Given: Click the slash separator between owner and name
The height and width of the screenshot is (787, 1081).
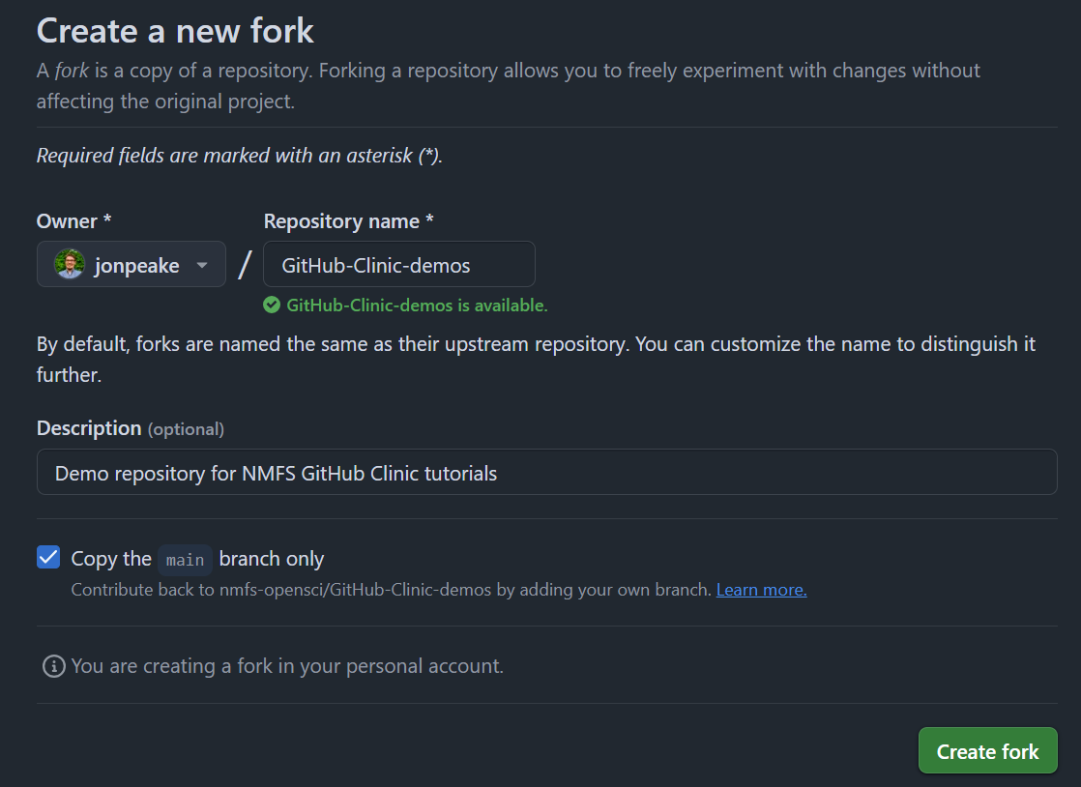Looking at the screenshot, I should click(245, 265).
